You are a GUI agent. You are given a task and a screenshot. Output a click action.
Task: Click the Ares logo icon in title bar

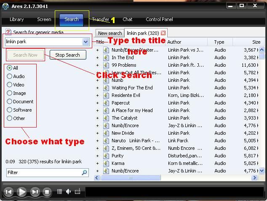(5, 6)
